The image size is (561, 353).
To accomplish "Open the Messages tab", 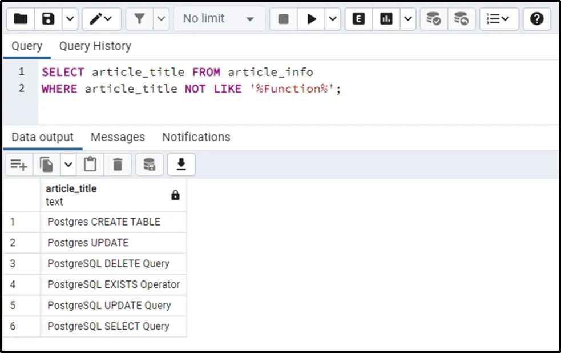I will click(118, 137).
